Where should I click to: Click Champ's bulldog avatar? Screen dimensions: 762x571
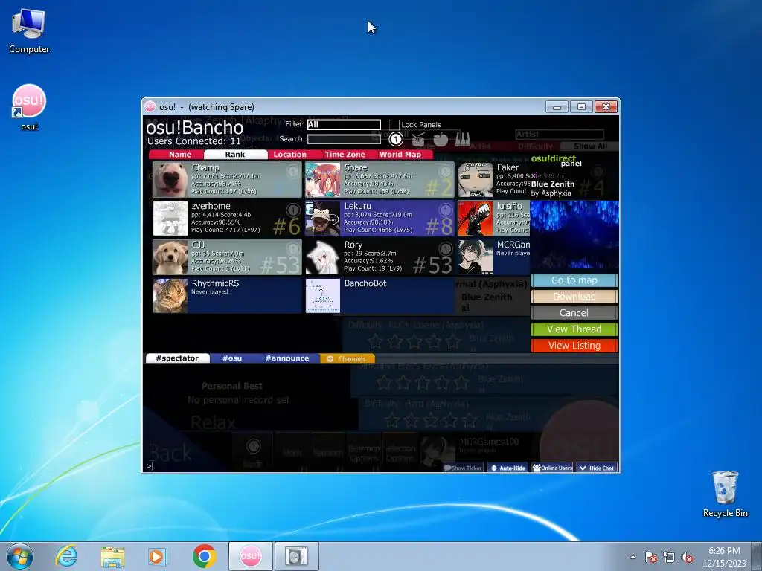170,180
